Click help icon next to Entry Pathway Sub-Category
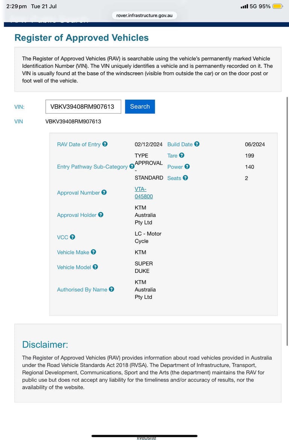Screen dimensions: 289x440 pos(132,166)
